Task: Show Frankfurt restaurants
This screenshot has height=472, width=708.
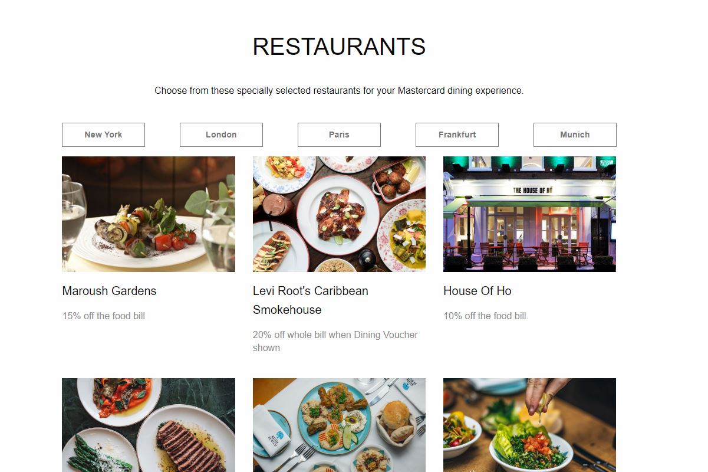Action: pos(457,135)
